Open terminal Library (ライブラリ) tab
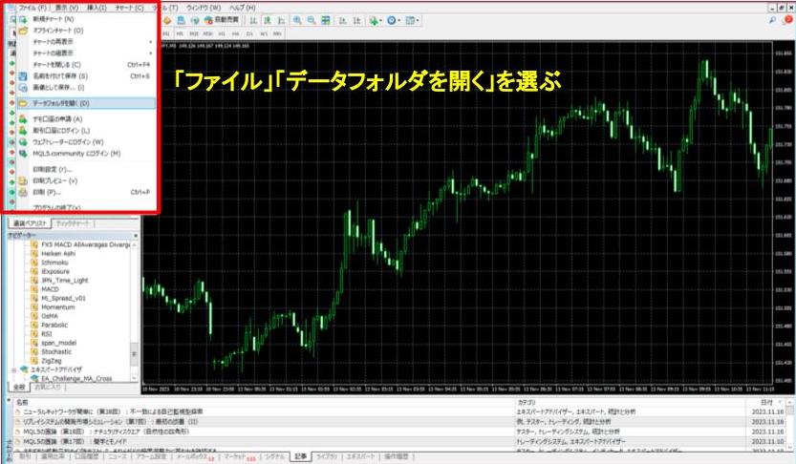This screenshot has height=464, width=796. coord(327,456)
